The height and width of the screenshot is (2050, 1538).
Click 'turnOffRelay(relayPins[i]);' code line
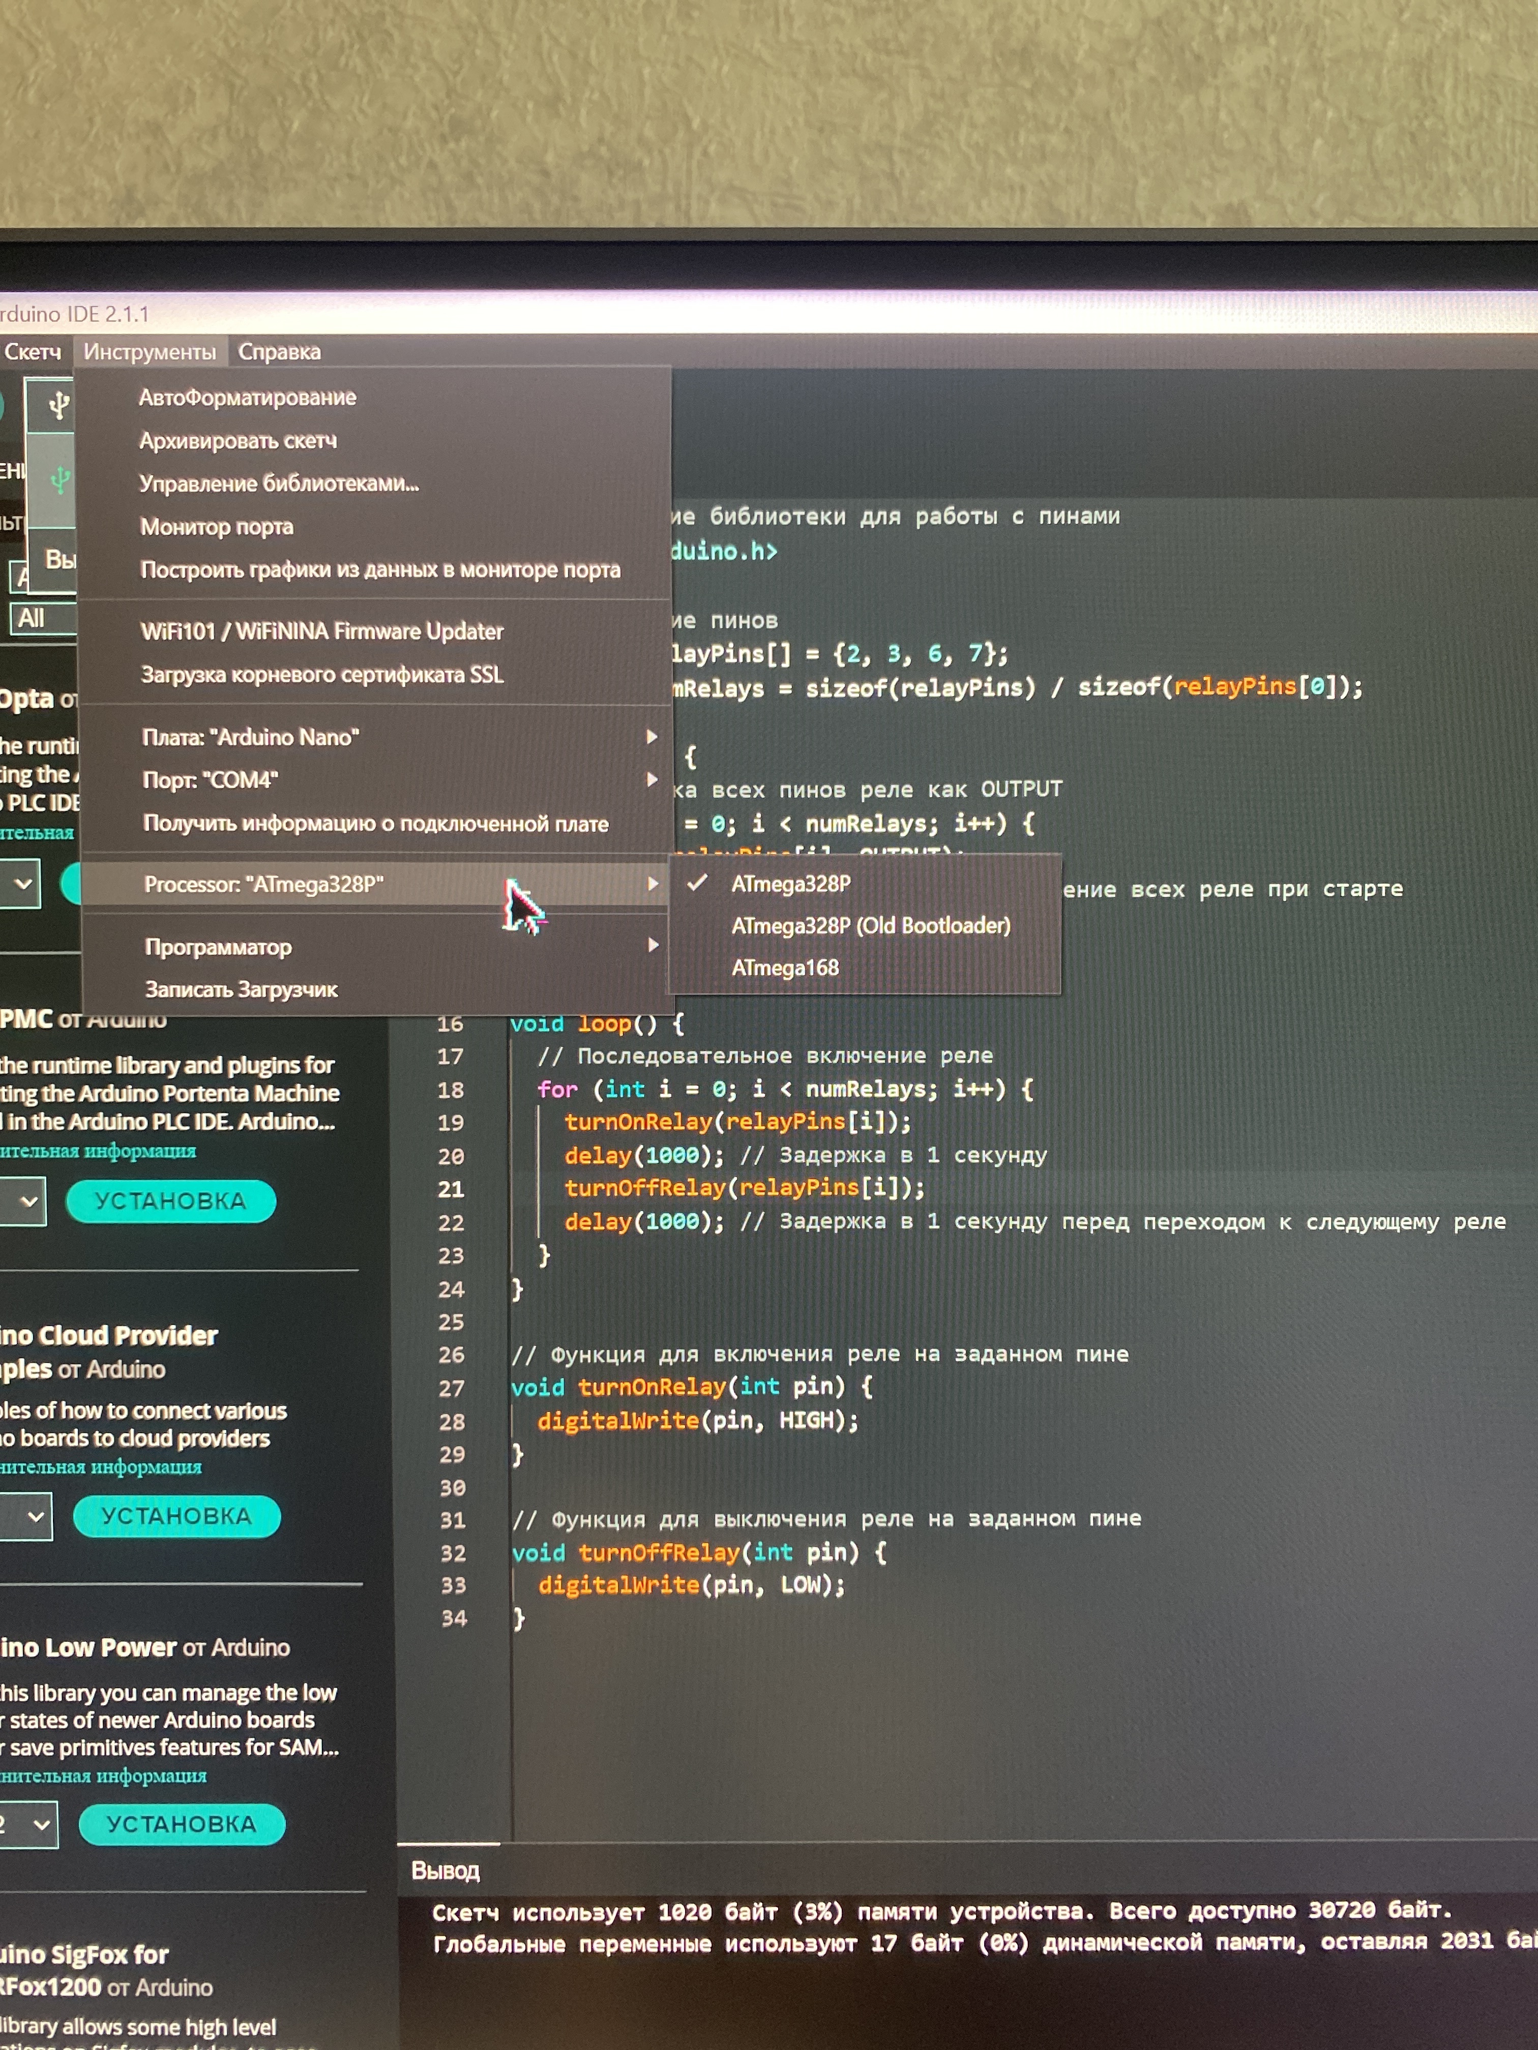745,1188
